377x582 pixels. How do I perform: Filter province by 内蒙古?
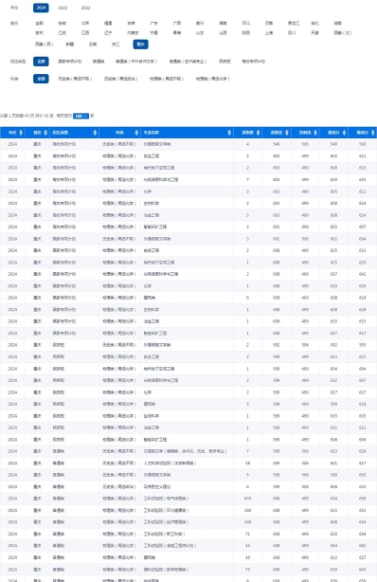pos(133,33)
